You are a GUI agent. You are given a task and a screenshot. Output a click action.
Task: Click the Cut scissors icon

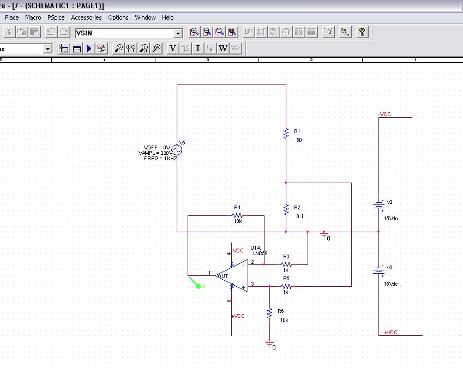(x=9, y=32)
